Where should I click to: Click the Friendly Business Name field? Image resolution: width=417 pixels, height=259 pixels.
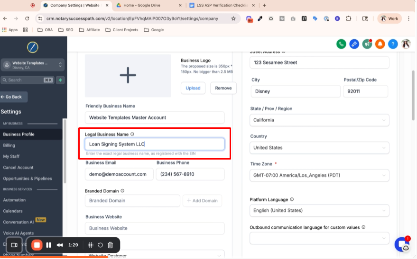pos(155,117)
